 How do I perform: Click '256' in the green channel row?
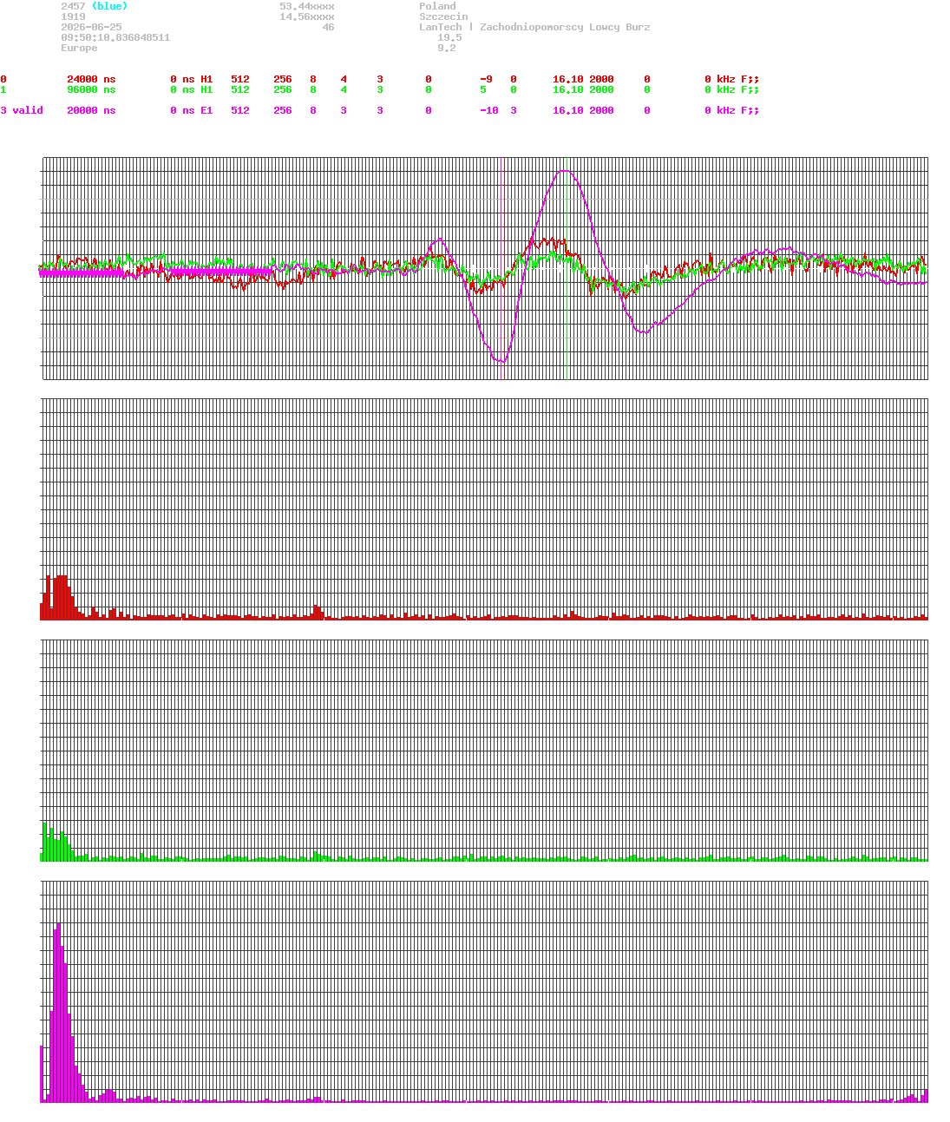coord(283,89)
